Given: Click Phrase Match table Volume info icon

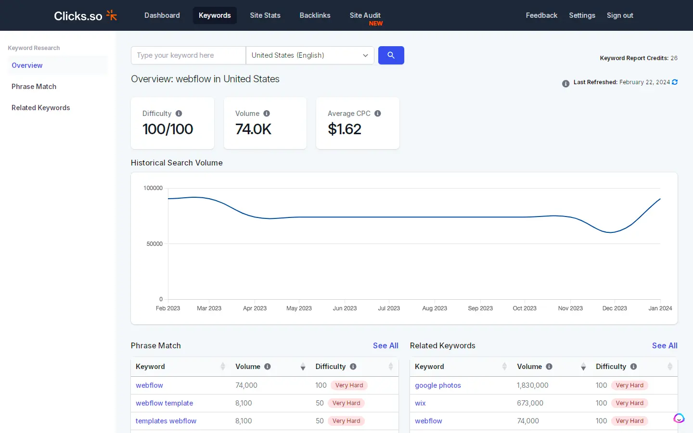Looking at the screenshot, I should (x=268, y=367).
